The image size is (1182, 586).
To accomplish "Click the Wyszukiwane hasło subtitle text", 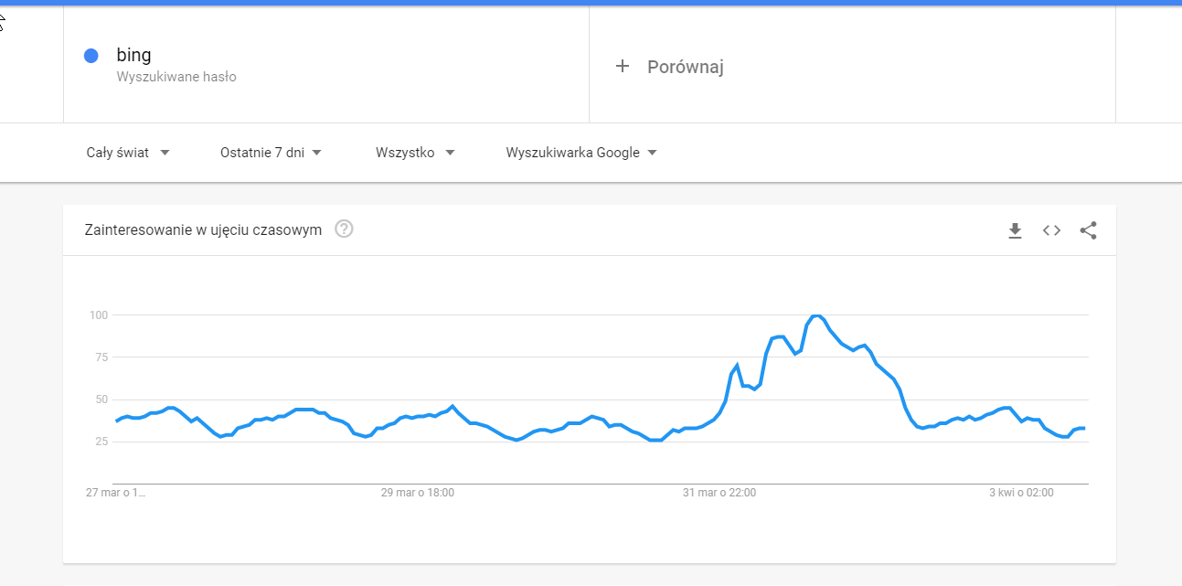I will click(176, 77).
